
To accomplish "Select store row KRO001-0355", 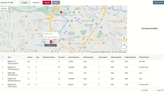I will tap(75, 85).
